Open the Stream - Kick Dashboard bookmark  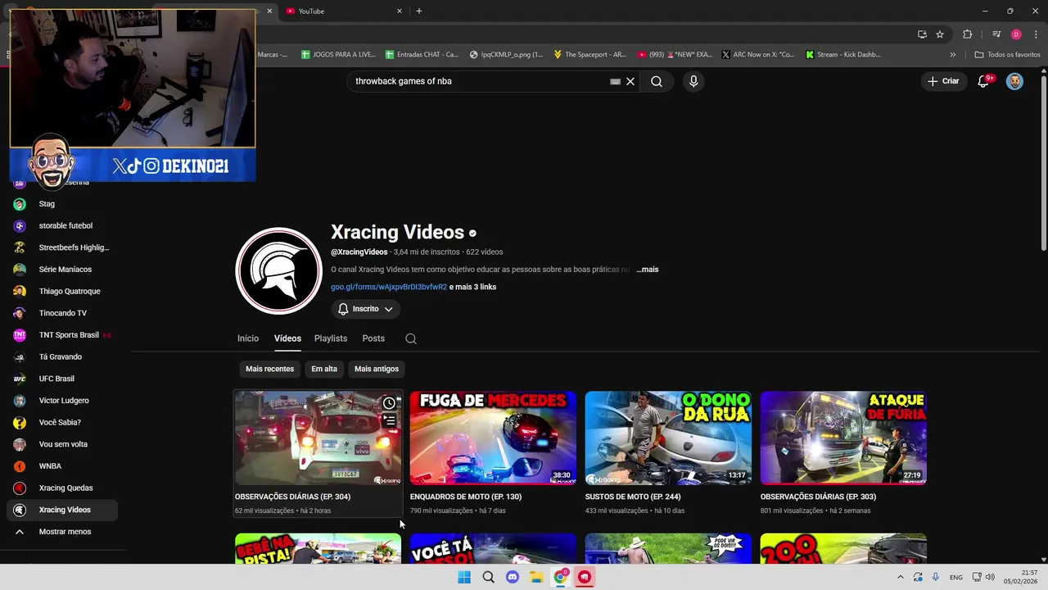point(843,55)
